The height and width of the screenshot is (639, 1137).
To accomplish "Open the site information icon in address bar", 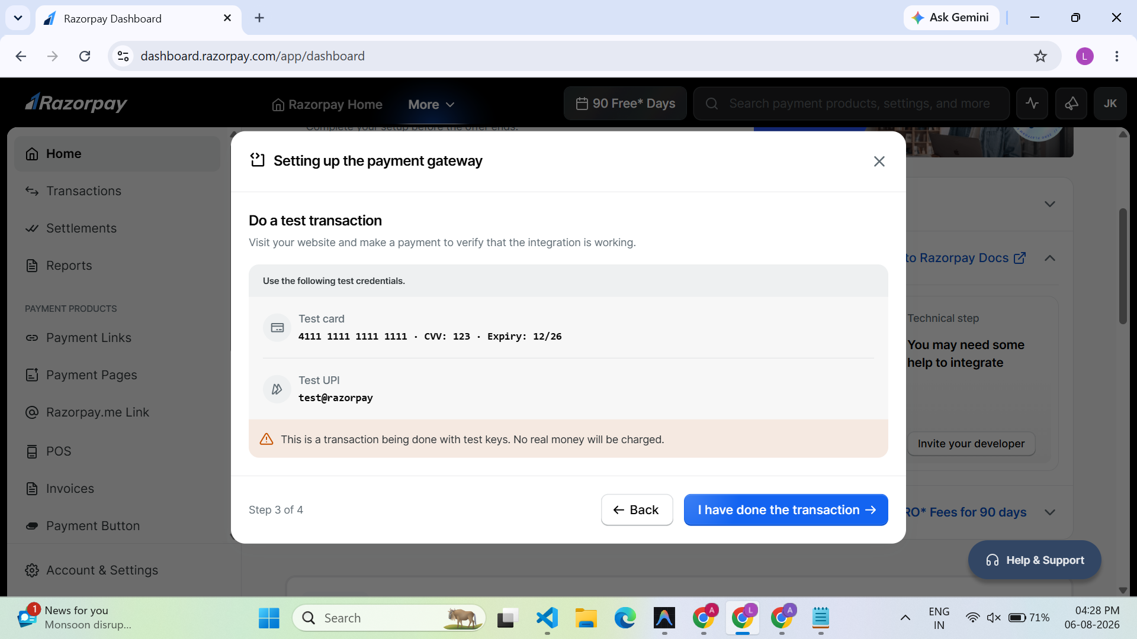I will 123,56.
